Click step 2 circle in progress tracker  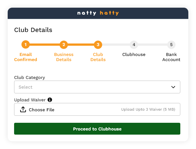click(64, 45)
